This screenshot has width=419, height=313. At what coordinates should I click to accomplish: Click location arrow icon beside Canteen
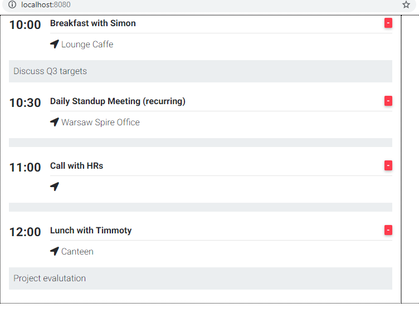pos(55,251)
